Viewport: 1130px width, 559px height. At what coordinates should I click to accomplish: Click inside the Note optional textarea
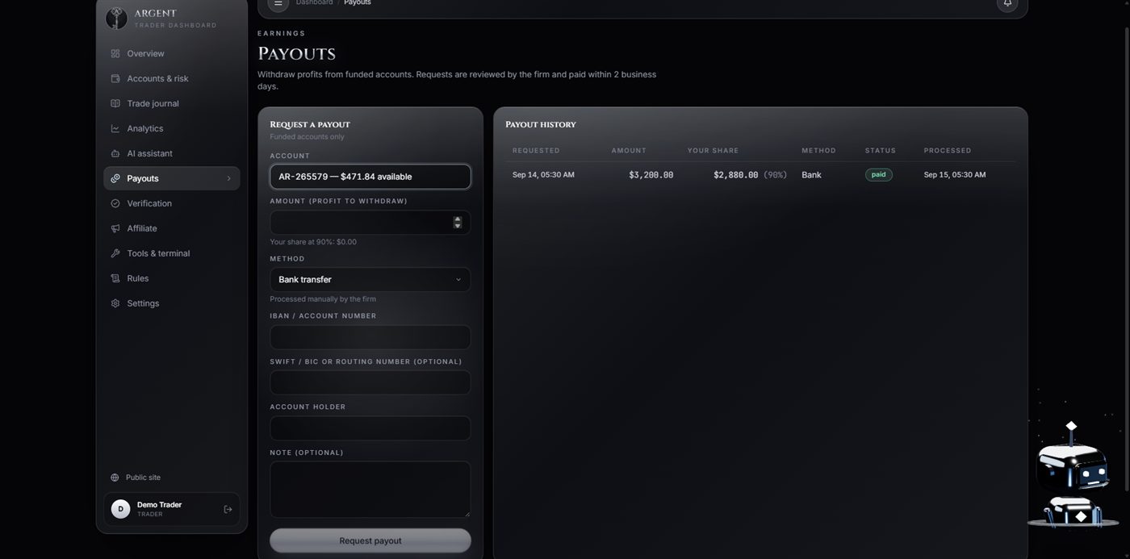[x=370, y=490]
